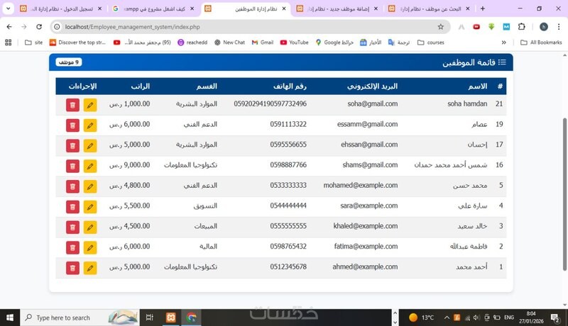
Task: Open the Extensions puzzle icon
Action: tap(521, 27)
